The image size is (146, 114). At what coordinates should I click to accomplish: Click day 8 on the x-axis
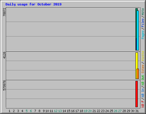click(39, 111)
